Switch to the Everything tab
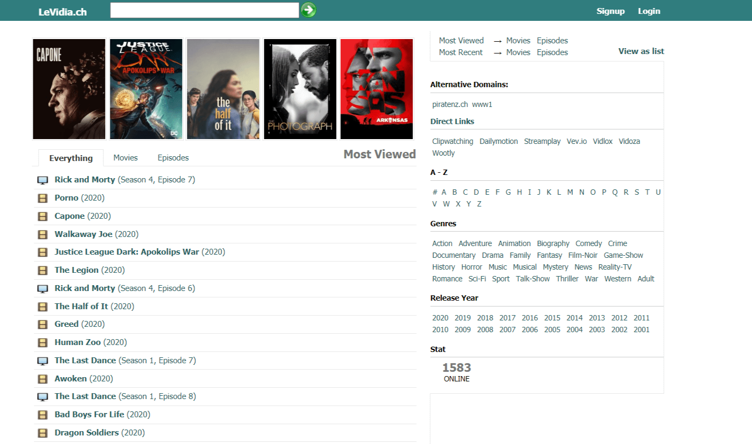The width and height of the screenshot is (752, 444). pyautogui.click(x=71, y=158)
